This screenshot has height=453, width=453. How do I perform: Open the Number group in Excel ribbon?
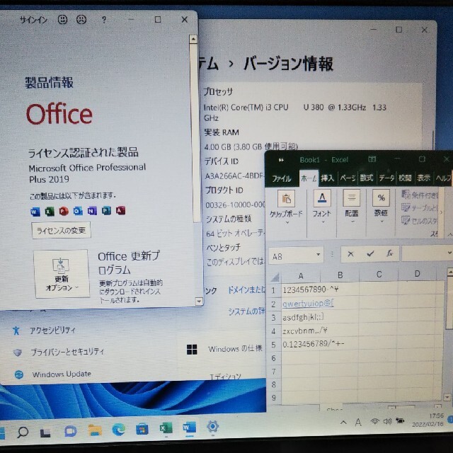381,206
